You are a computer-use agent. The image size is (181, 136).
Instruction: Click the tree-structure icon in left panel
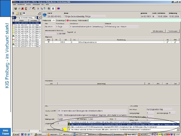click(x=21, y=13)
